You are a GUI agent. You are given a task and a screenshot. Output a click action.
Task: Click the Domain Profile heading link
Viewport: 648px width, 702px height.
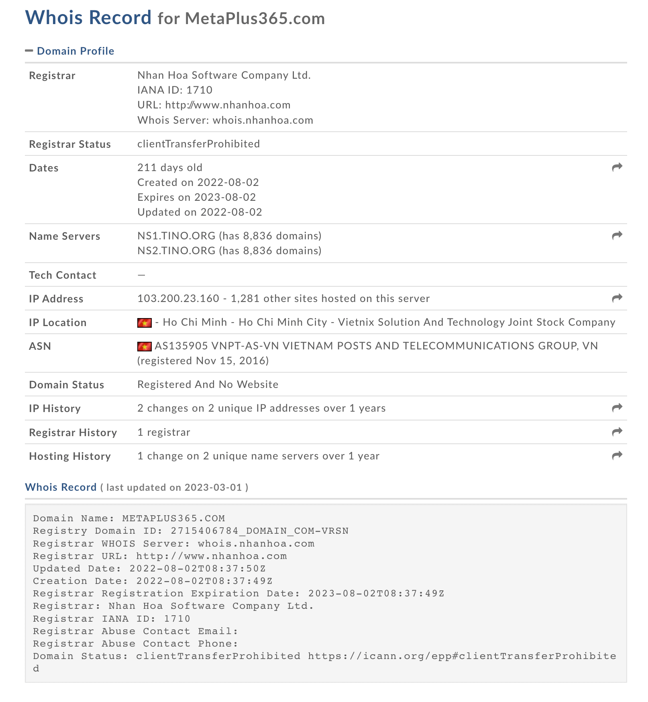(75, 51)
